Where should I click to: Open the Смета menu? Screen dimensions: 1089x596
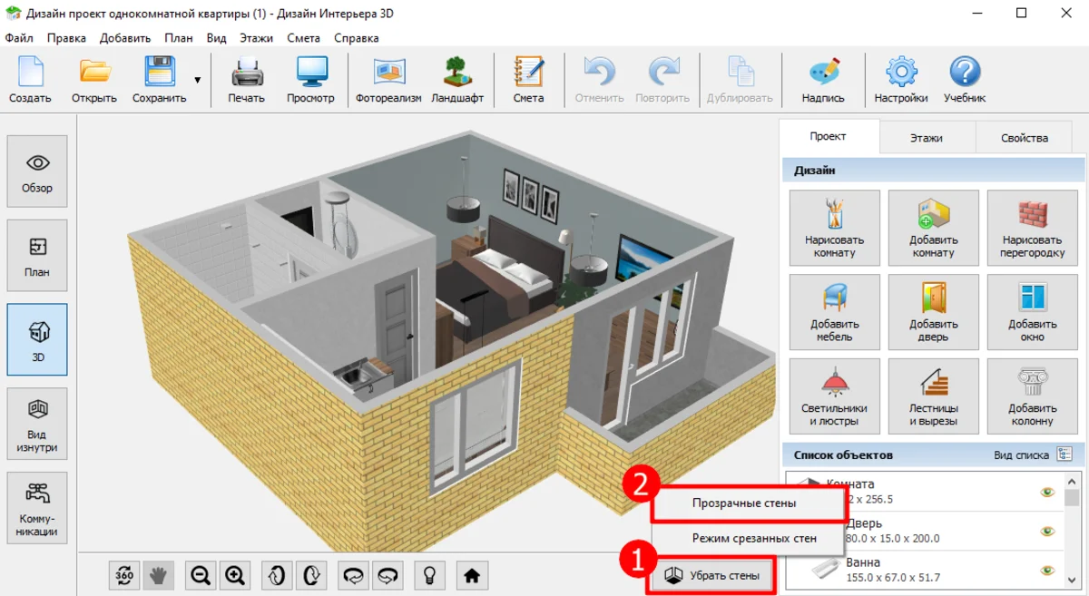pos(302,38)
